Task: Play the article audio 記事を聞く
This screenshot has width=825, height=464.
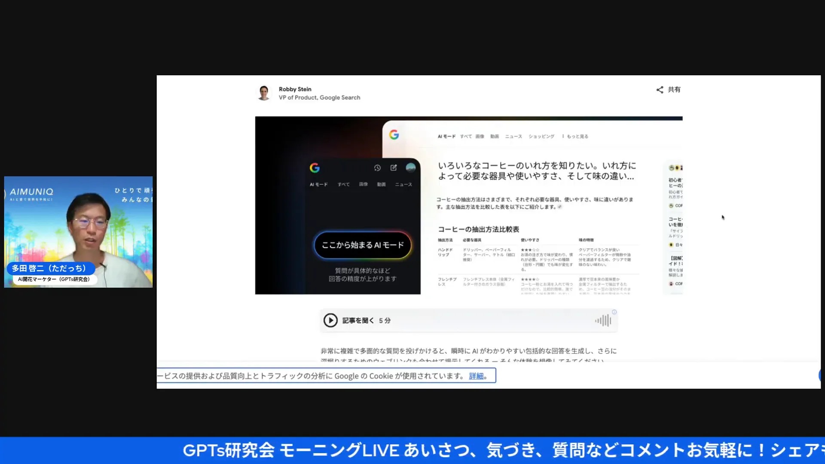Action: point(330,321)
